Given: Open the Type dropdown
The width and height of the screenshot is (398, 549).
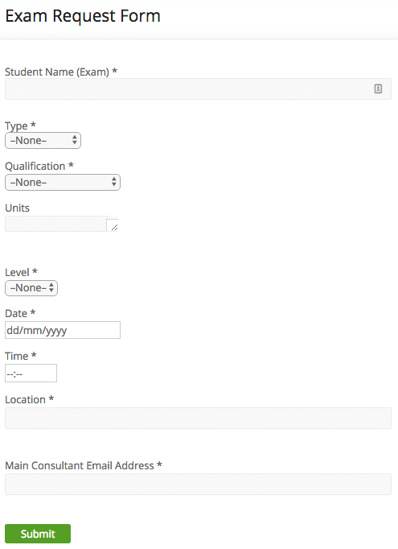Looking at the screenshot, I should coord(43,140).
